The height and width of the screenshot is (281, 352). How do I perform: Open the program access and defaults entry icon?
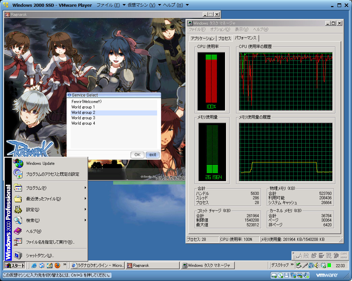[18, 174]
